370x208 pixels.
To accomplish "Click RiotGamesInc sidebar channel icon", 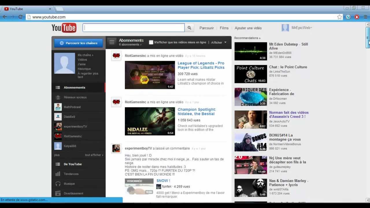I will click(x=58, y=136).
